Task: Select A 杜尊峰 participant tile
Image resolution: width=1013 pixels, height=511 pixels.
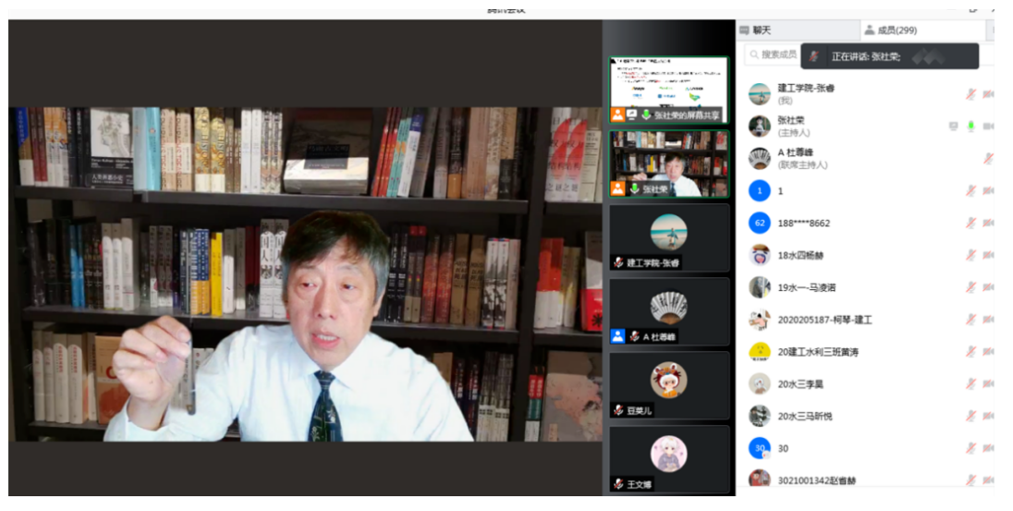Action: [x=668, y=311]
